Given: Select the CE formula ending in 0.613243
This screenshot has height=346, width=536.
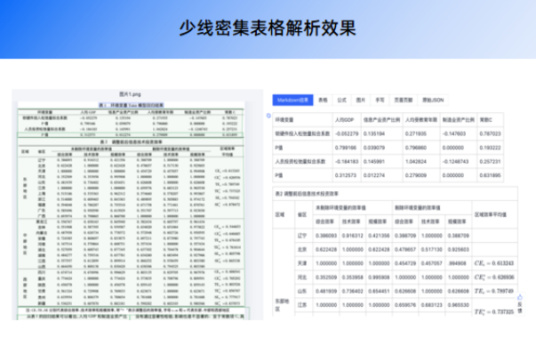Looking at the screenshot, I should (494, 263).
